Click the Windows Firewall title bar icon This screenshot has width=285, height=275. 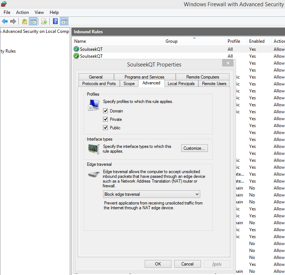(x=4, y=4)
